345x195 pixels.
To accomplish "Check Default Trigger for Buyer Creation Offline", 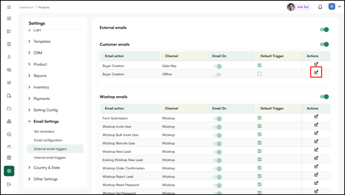I will pos(260,74).
